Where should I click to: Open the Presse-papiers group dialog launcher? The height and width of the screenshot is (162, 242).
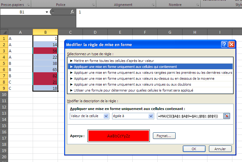point(28,5)
